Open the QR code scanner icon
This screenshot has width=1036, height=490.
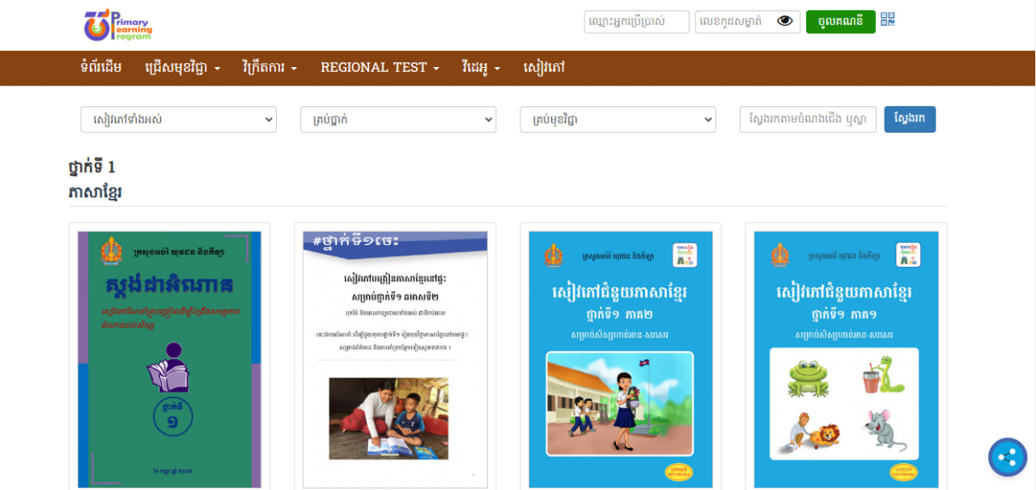point(888,20)
